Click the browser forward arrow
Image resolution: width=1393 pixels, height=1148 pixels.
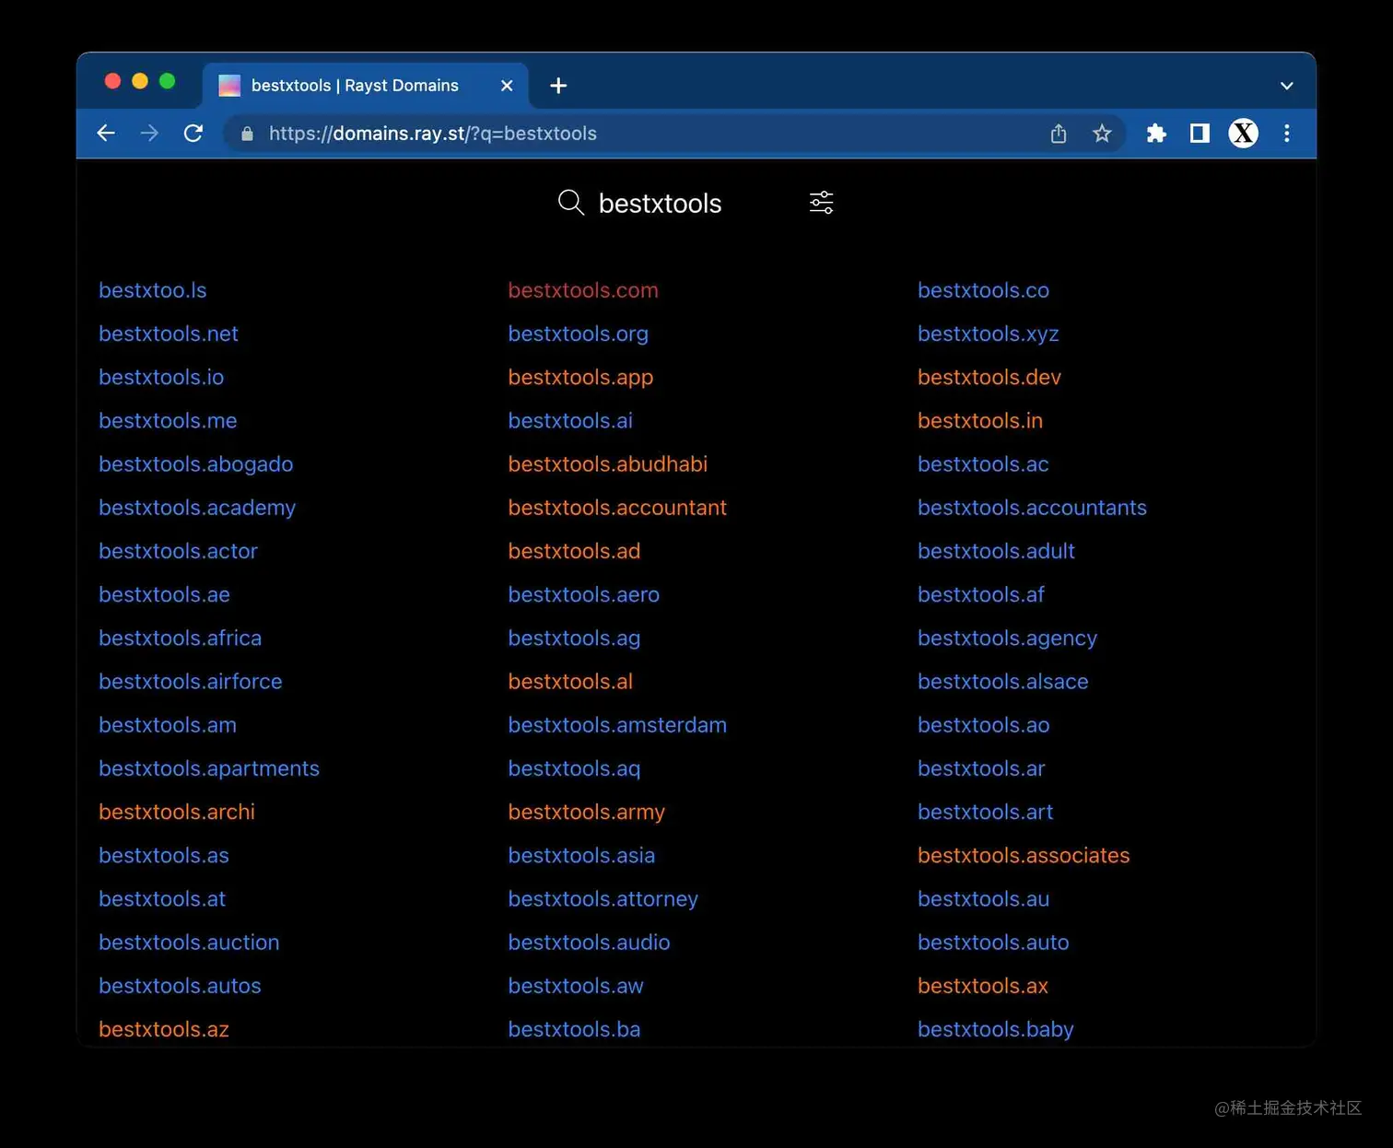coord(149,133)
